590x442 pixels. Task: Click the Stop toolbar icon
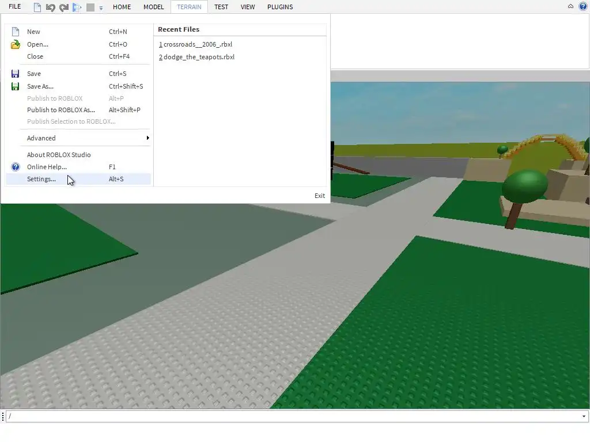(90, 7)
